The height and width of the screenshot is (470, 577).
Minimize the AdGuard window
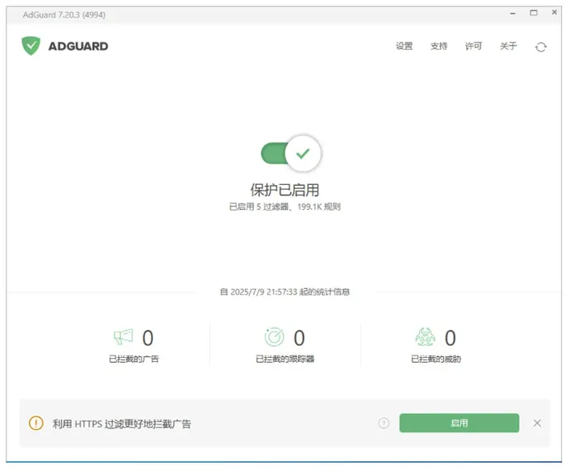click(513, 14)
